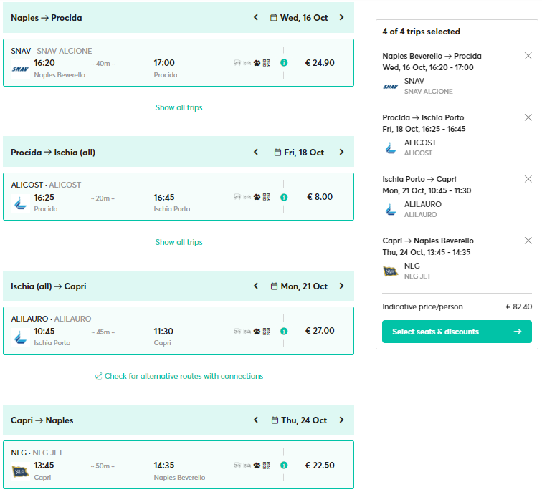Viewport: 542px width, 492px height.
Task: Check for alternative routes with connections
Action: pos(179,376)
